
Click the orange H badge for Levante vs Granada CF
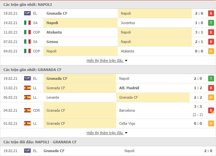[x=211, y=97]
